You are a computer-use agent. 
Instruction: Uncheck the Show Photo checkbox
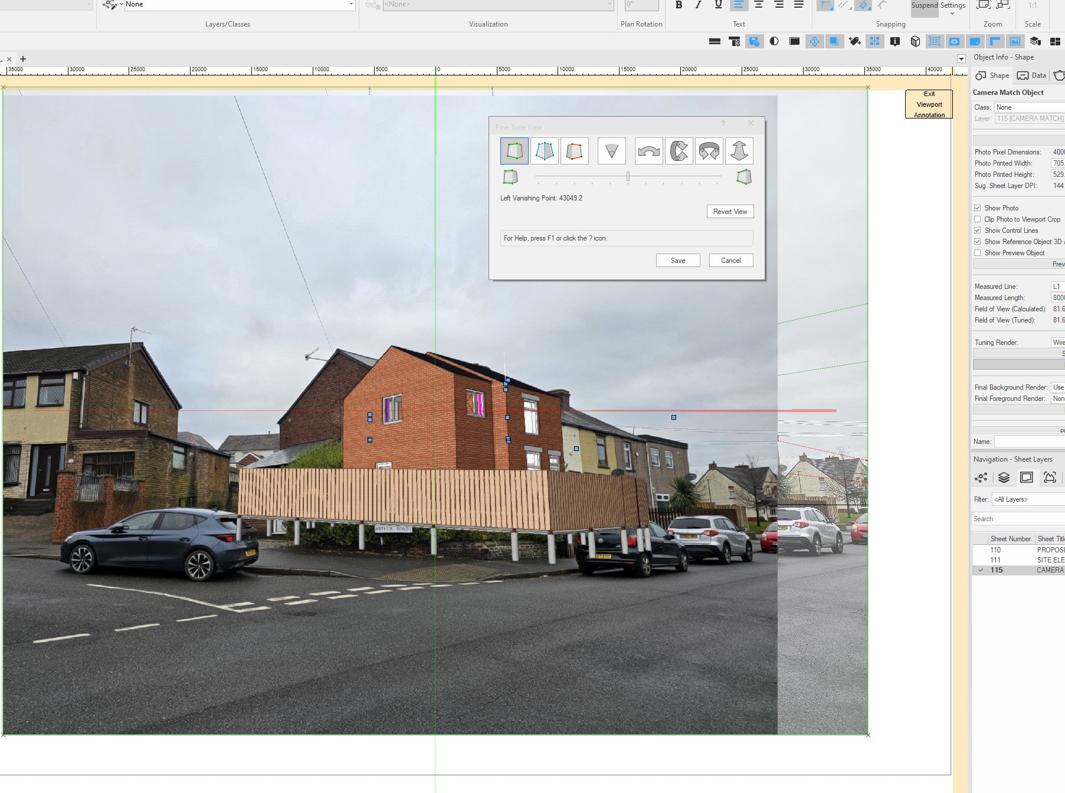click(x=978, y=208)
